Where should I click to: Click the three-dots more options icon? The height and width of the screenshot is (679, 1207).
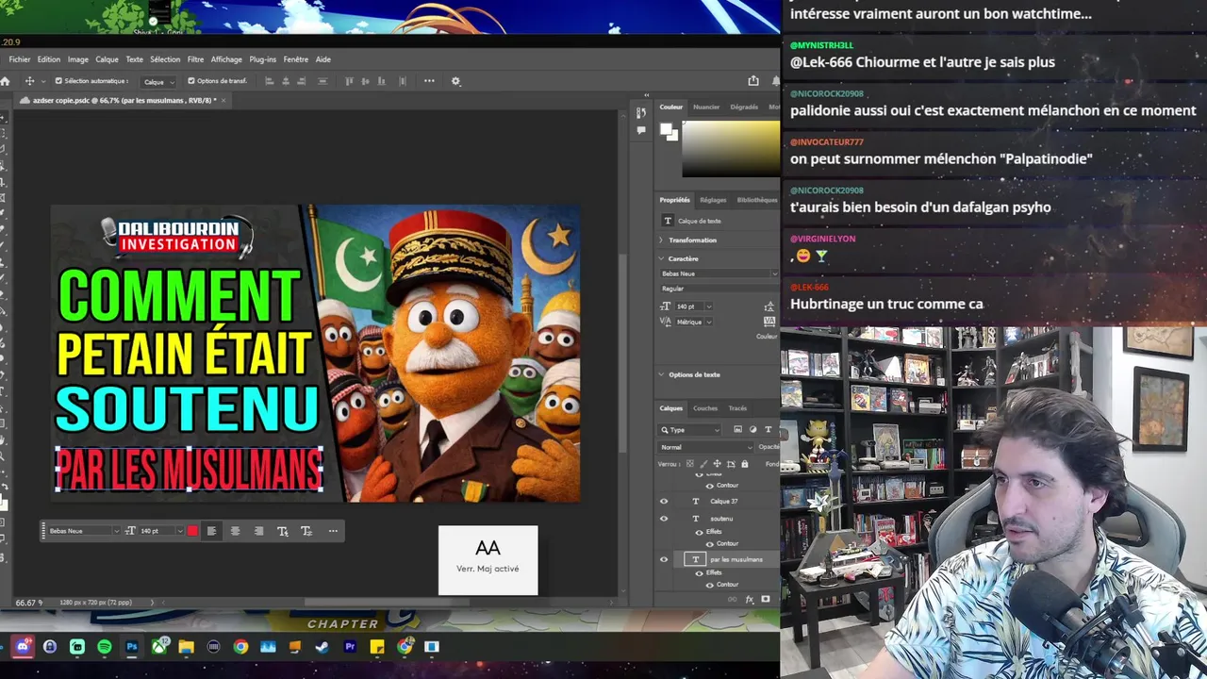pos(429,81)
